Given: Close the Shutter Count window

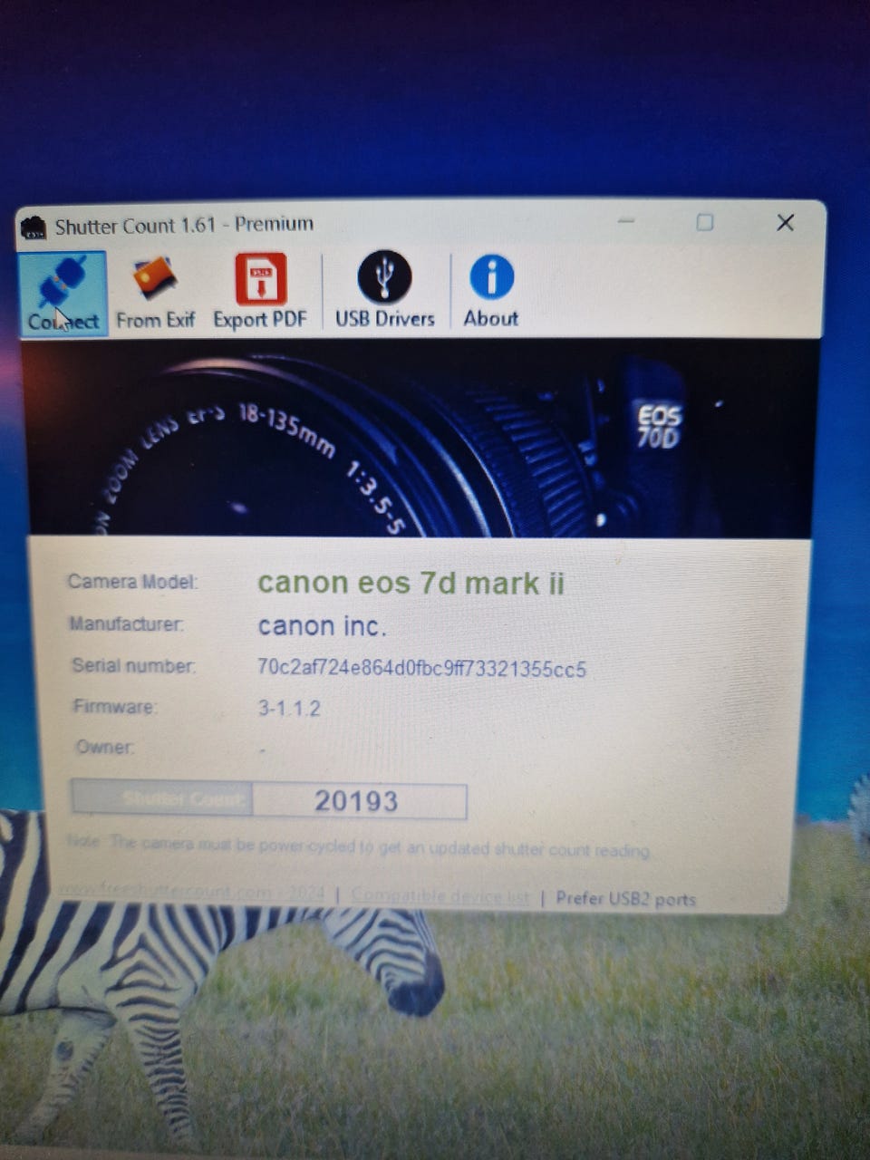Looking at the screenshot, I should pos(785,223).
